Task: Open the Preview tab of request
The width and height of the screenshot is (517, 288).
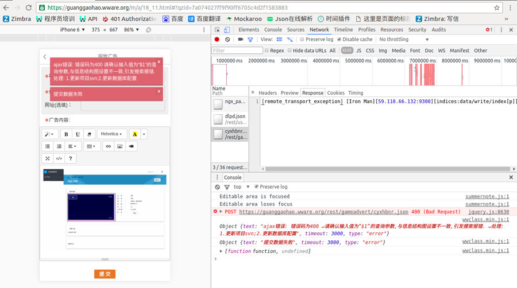Action: point(290,93)
